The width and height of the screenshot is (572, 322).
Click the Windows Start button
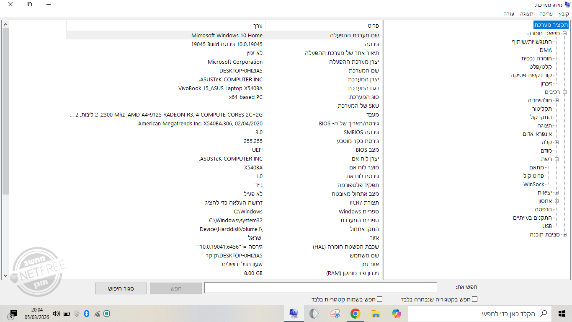pos(562,314)
